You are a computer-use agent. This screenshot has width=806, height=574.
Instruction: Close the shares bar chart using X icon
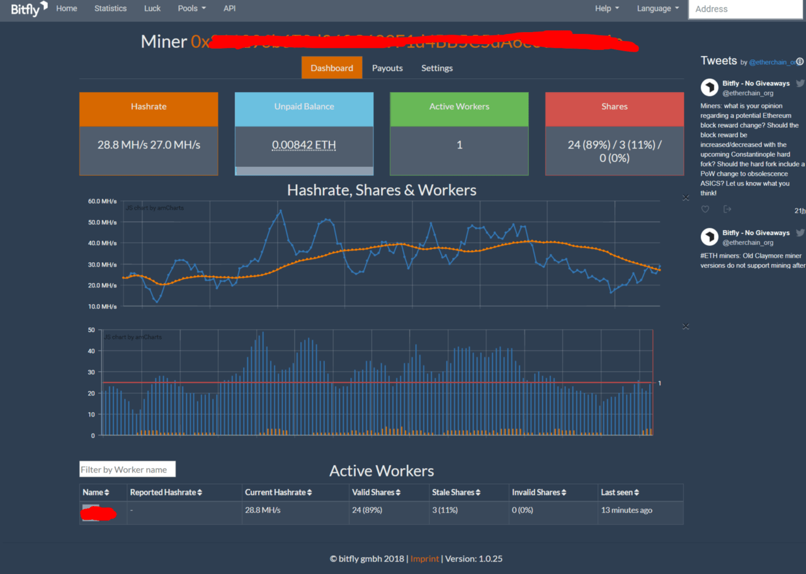point(686,326)
